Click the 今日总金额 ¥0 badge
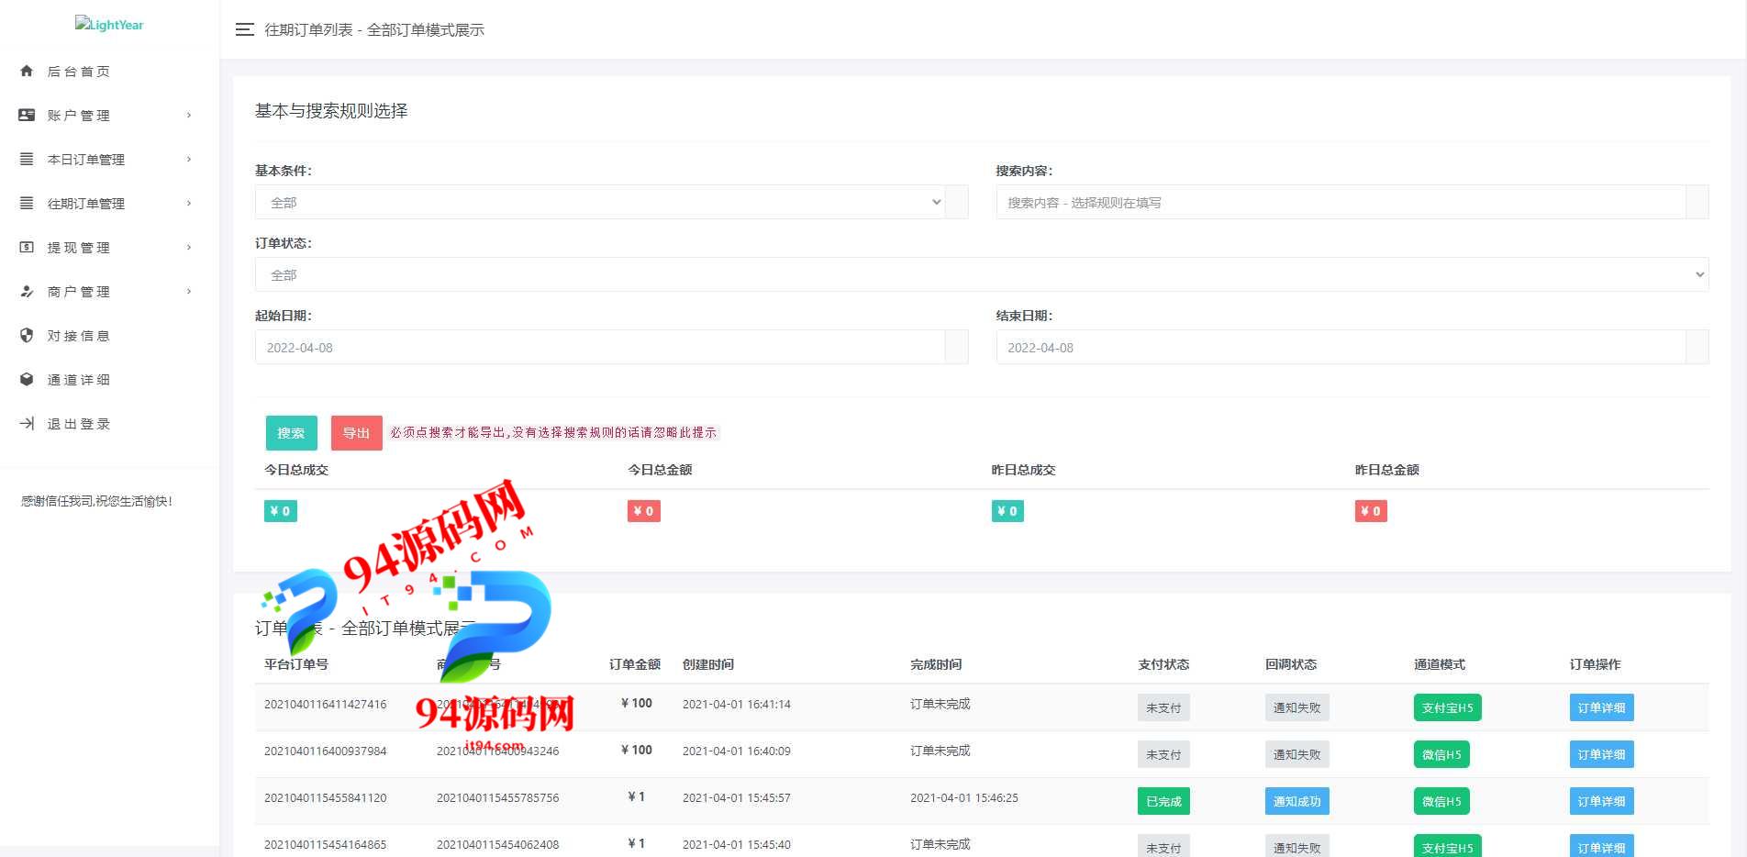This screenshot has width=1747, height=857. (644, 511)
